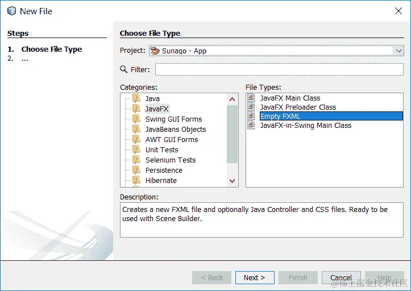Select the Swing GUI Forms category
This screenshot has height=291, width=411.
173,119
